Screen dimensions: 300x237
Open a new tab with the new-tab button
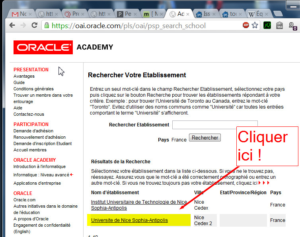[278, 14]
